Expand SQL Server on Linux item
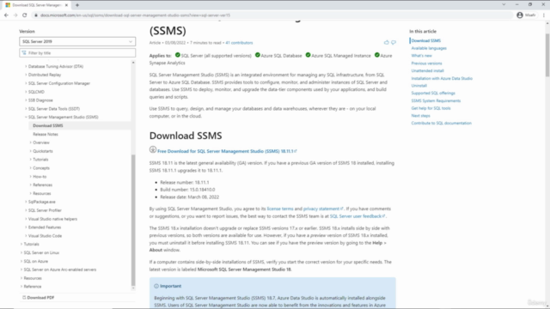Image resolution: width=550 pixels, height=309 pixels. tap(21, 252)
